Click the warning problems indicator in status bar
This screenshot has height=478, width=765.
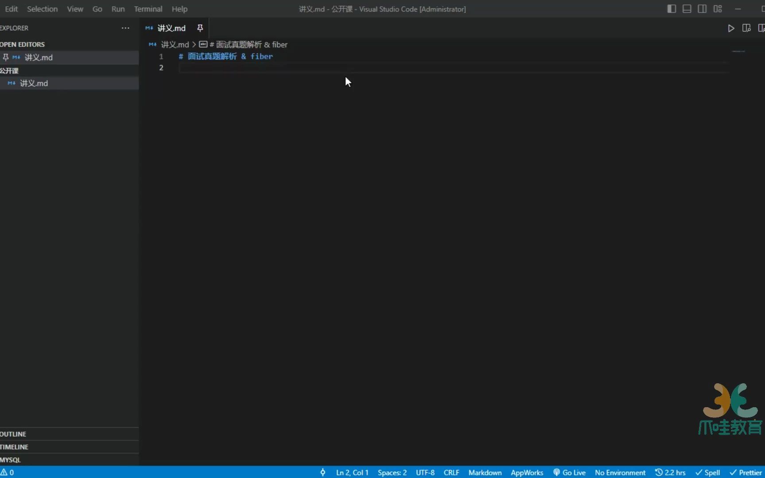pyautogui.click(x=7, y=472)
